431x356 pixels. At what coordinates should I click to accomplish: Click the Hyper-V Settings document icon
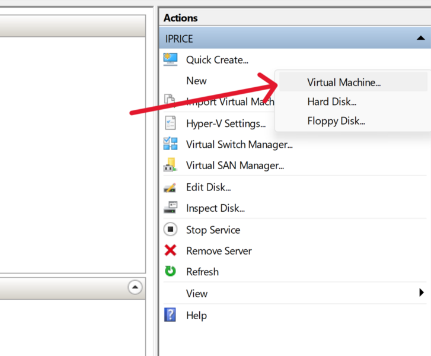click(170, 123)
